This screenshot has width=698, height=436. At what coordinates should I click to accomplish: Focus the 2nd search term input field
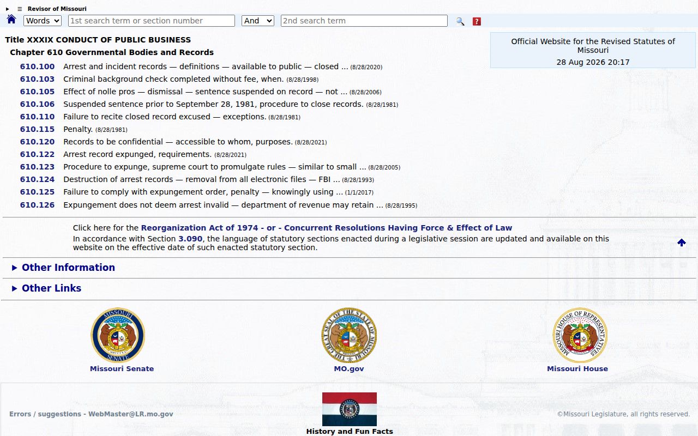click(364, 21)
